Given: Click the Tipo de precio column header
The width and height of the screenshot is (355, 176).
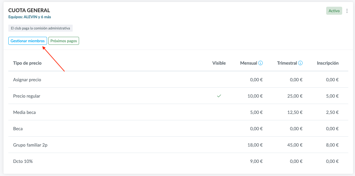Looking at the screenshot, I should (x=27, y=63).
